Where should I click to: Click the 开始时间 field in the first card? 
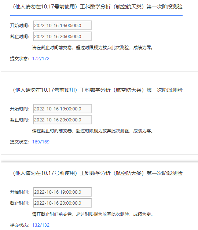tap(63, 25)
